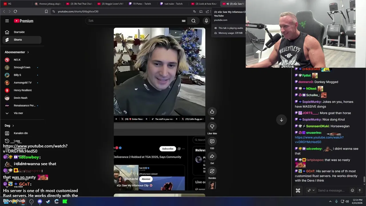Click the YouTube Premium logo
366x206 pixels.
click(23, 21)
